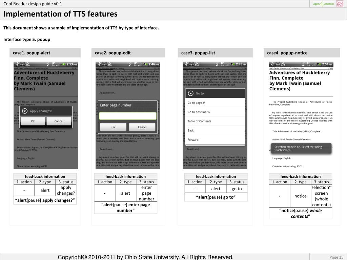Click the 'case1. popup-alert' heading
Viewport: 347px width, 260px height.
point(32,53)
